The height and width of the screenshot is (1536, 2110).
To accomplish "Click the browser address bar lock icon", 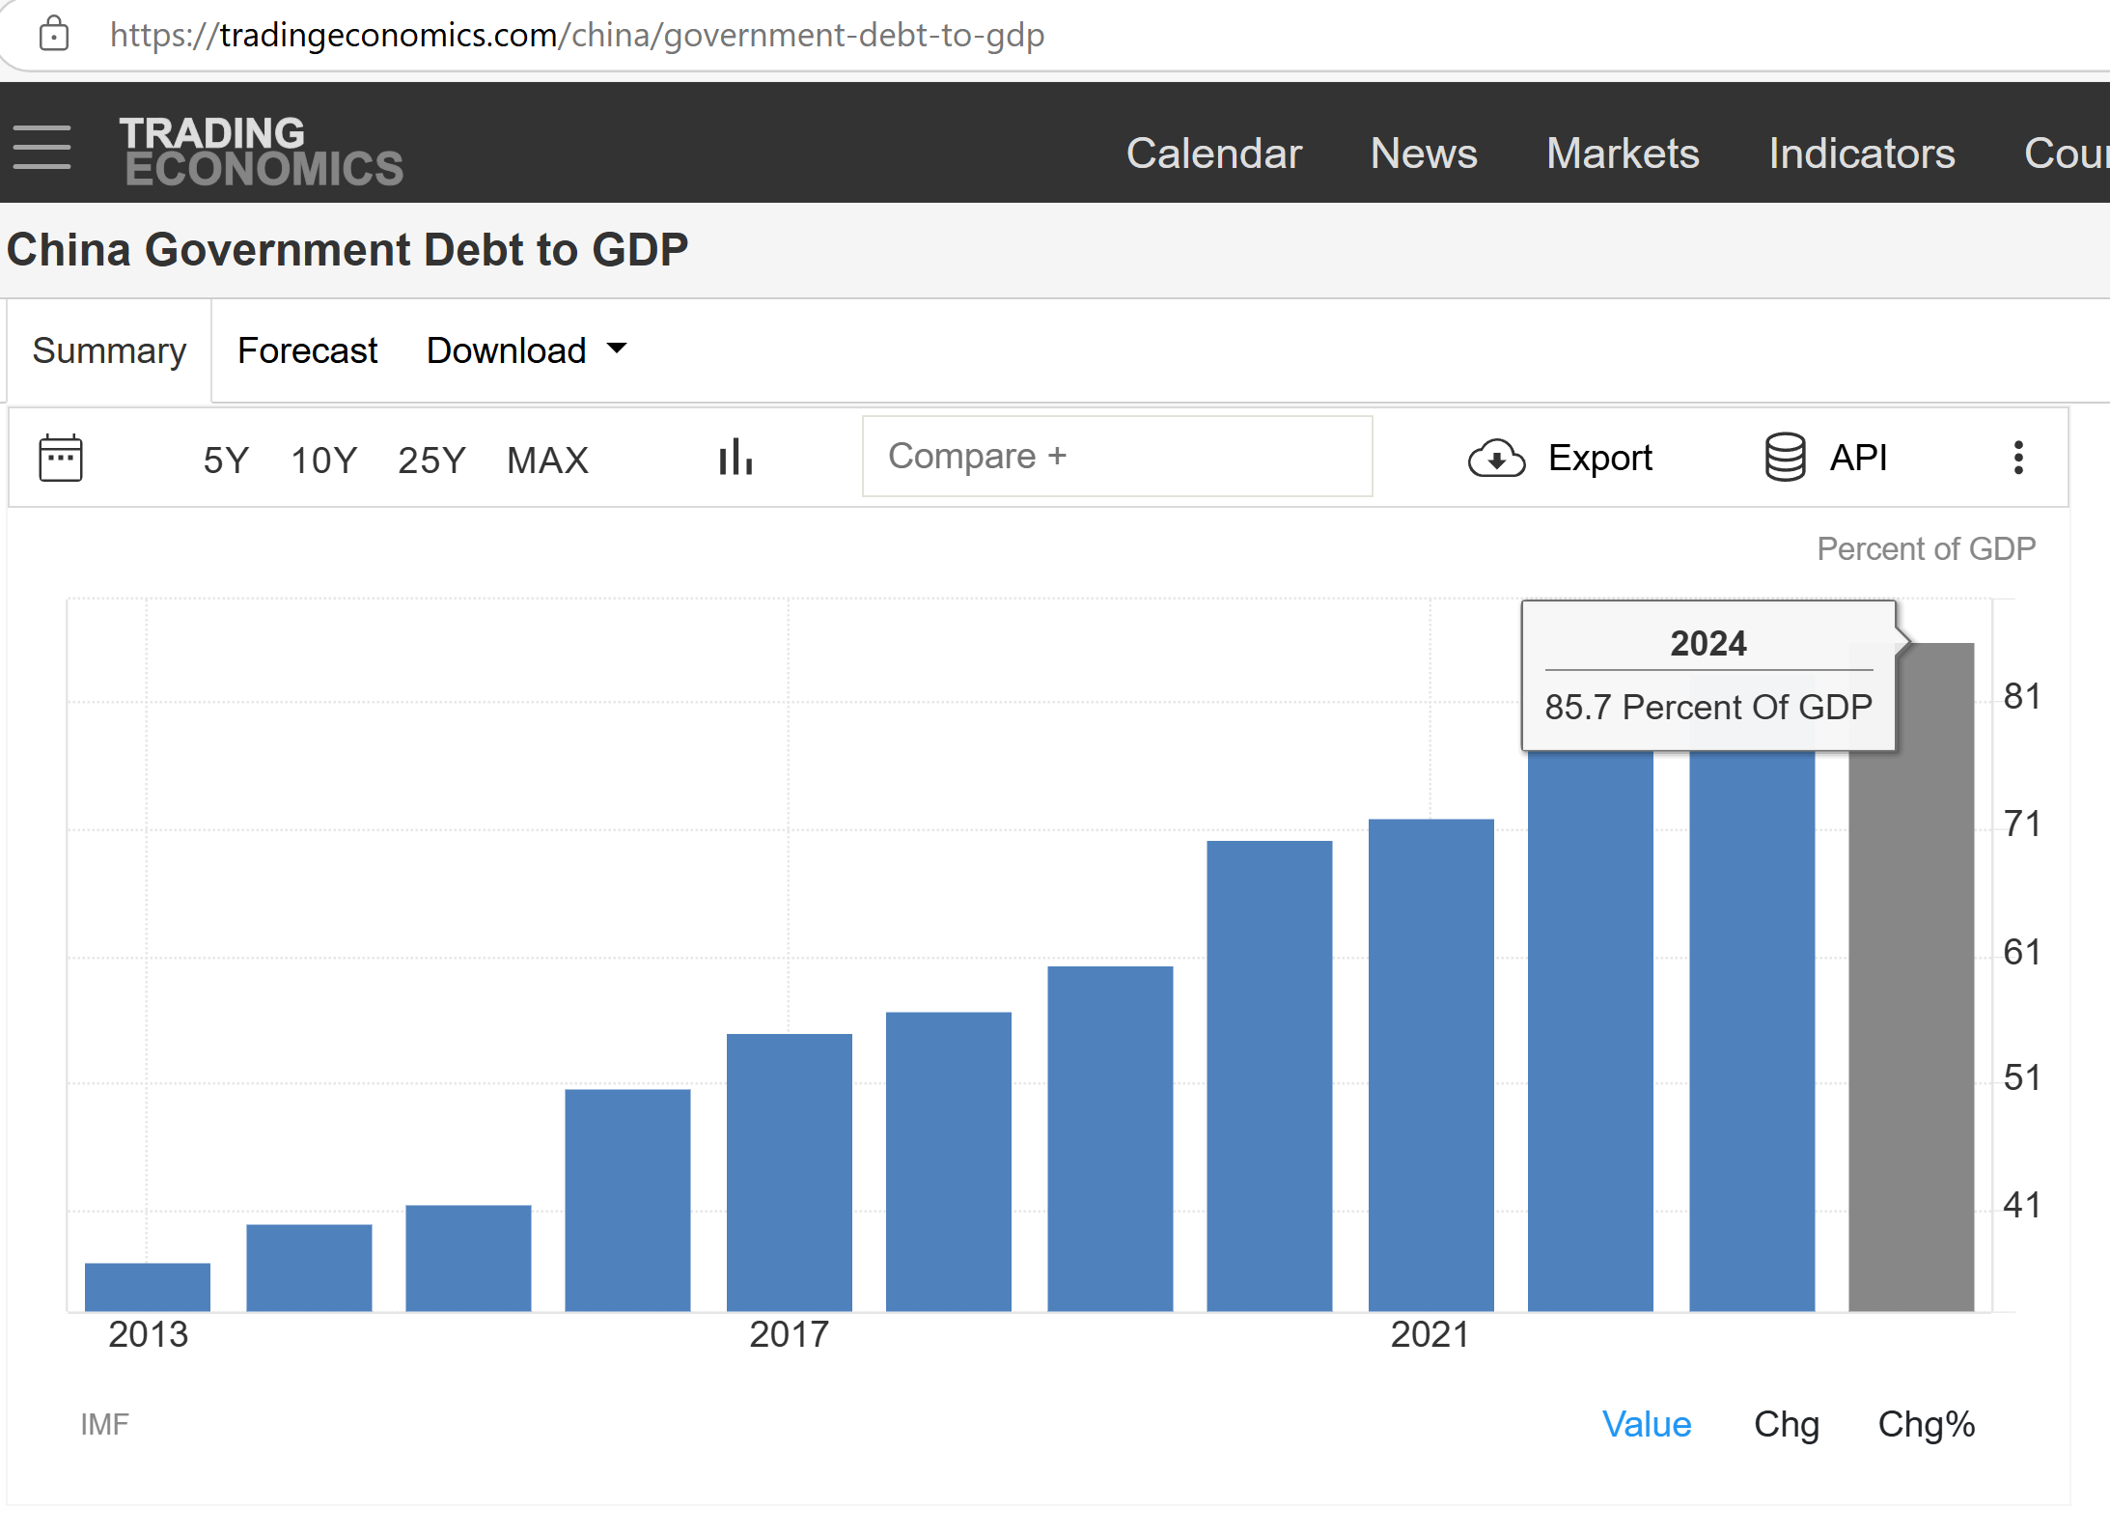I will 54,35.
